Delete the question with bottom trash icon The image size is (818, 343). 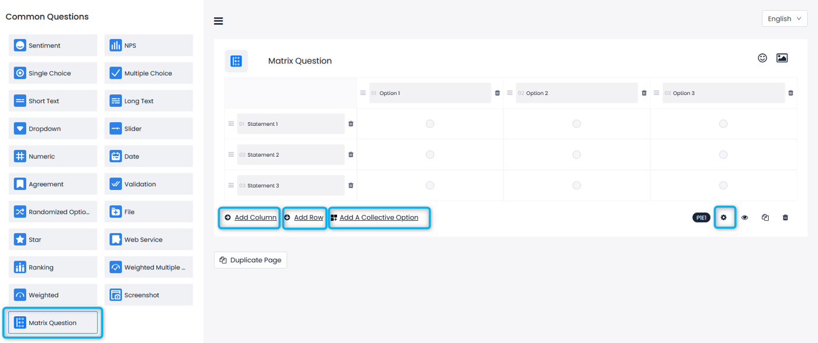[x=785, y=218]
